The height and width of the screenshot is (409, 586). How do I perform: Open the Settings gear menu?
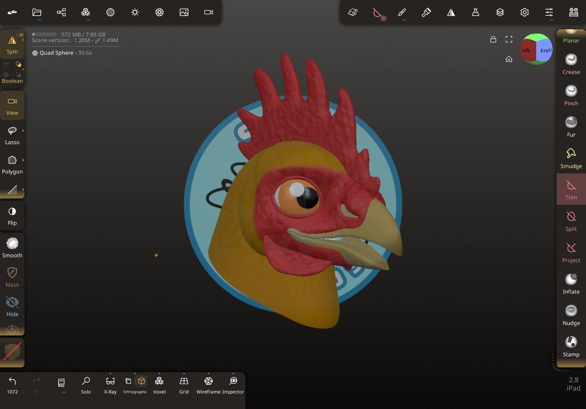(525, 12)
